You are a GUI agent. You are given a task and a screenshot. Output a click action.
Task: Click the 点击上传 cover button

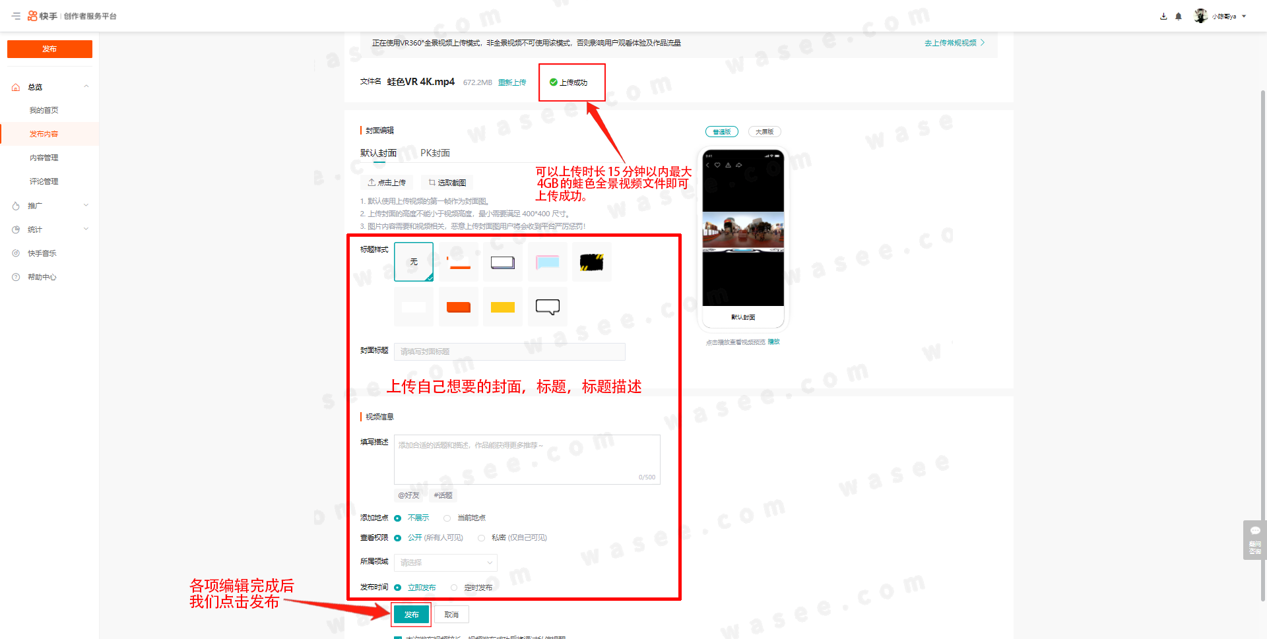pyautogui.click(x=387, y=183)
